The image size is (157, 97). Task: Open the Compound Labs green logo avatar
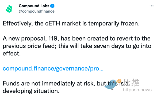click(9, 9)
